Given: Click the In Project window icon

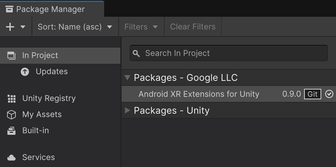Looking at the screenshot, I should point(11,56).
